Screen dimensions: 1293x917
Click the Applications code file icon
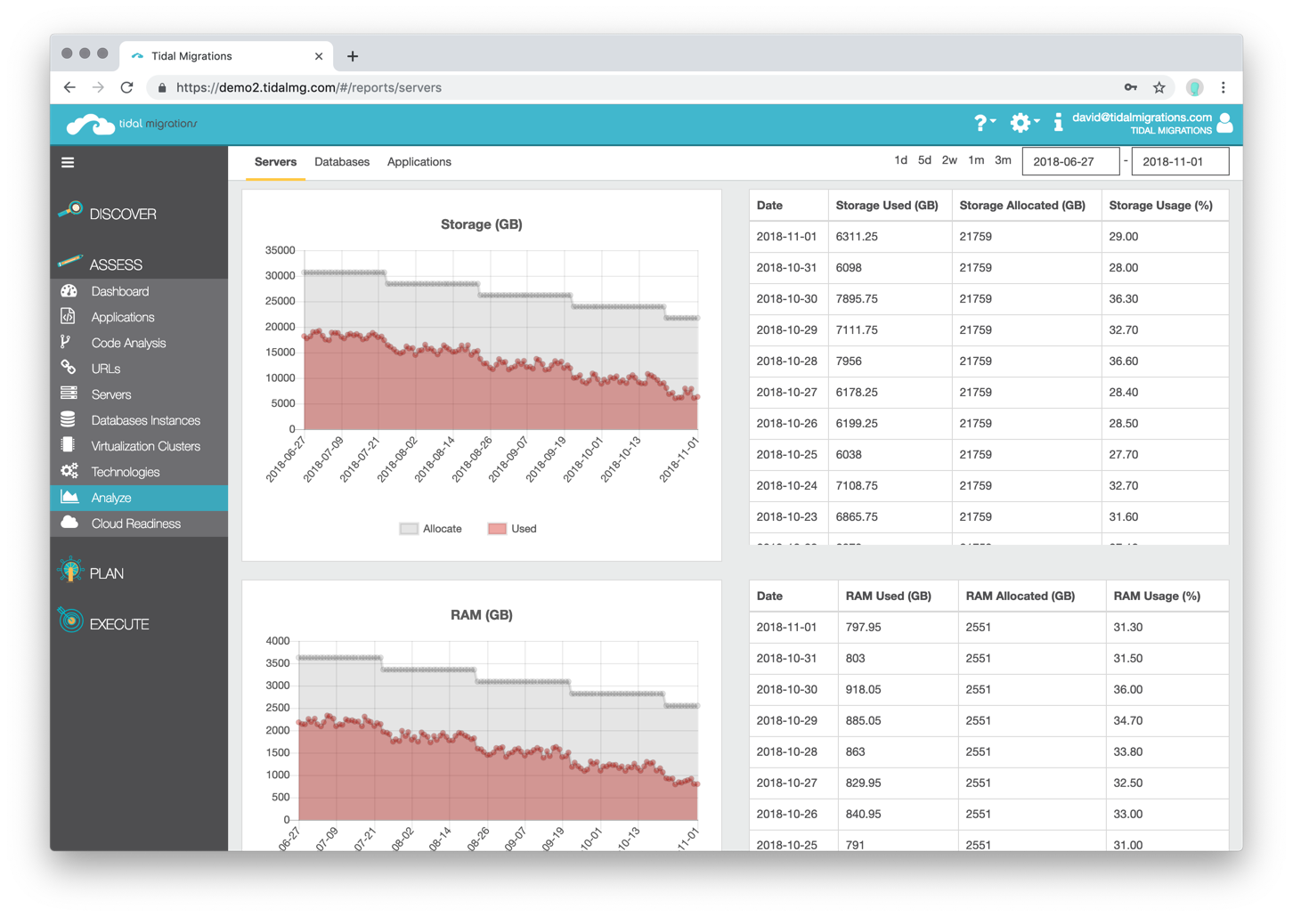coord(69,317)
